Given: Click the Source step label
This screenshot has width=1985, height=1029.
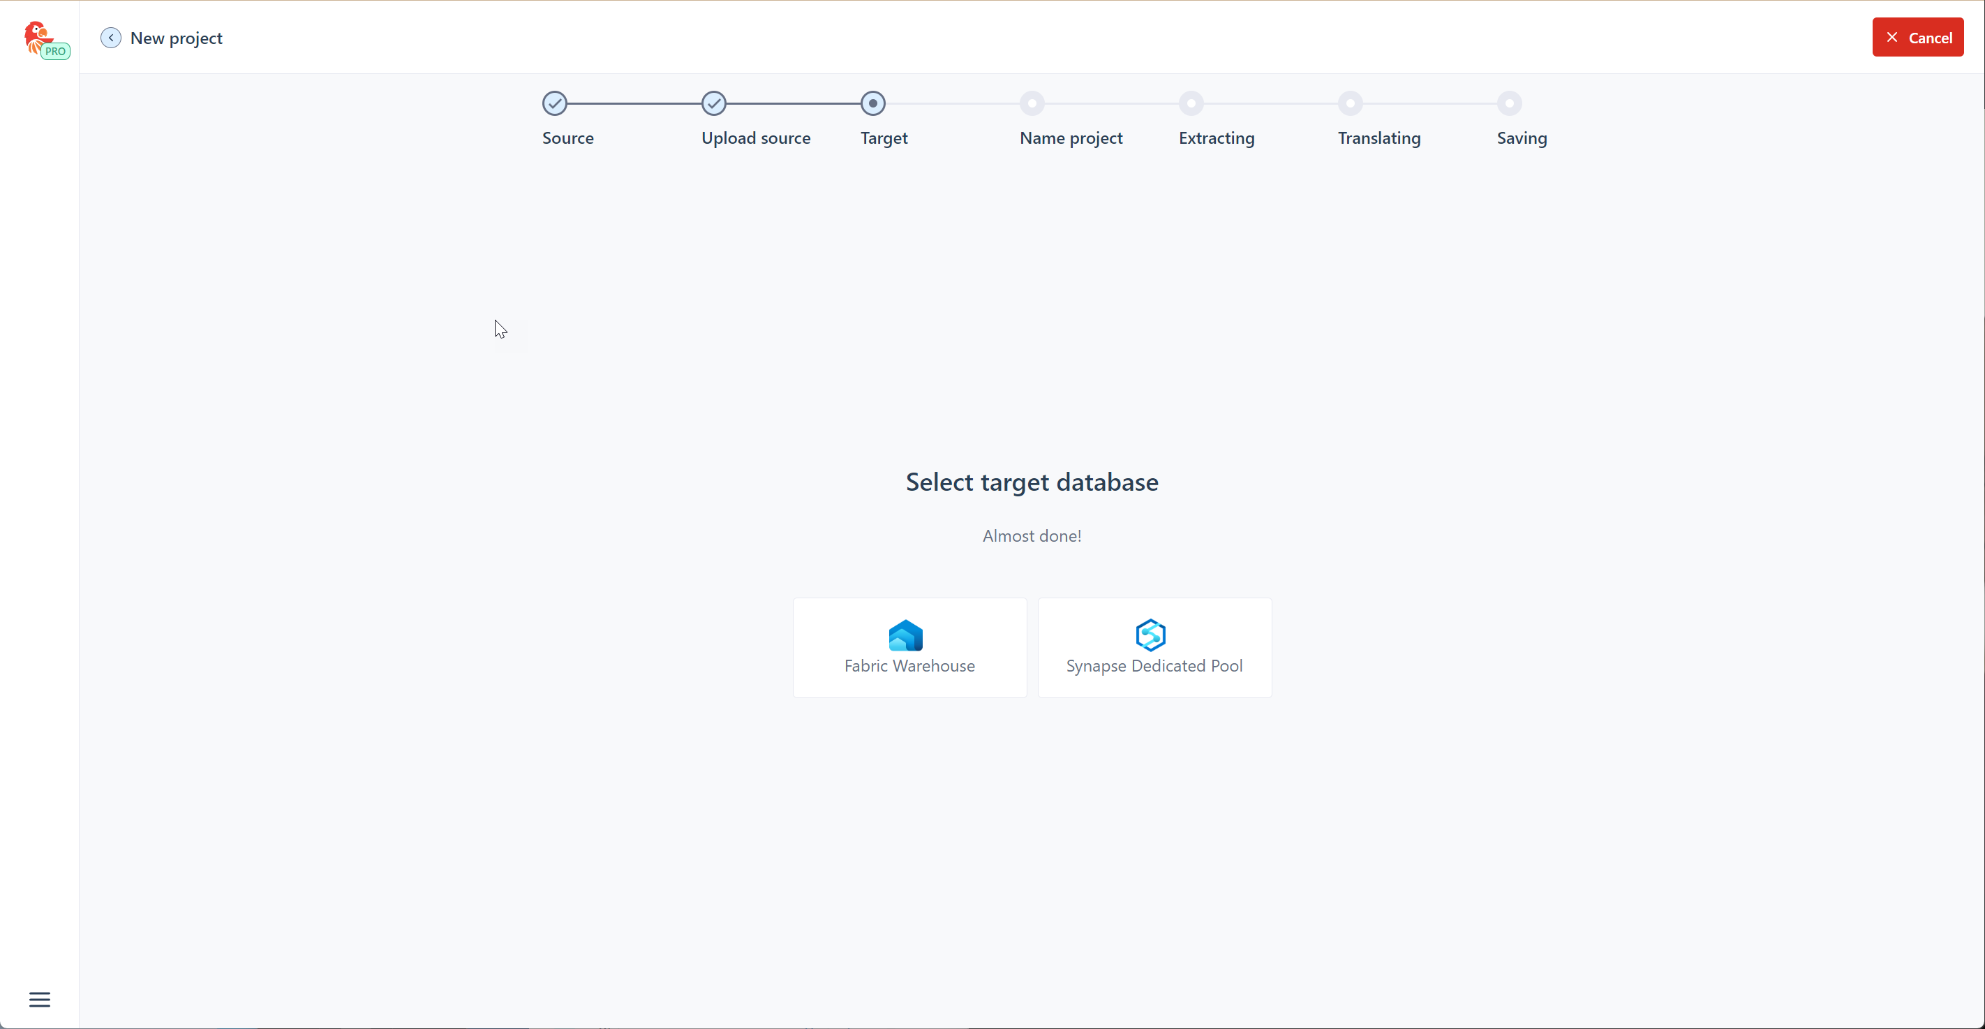Looking at the screenshot, I should pyautogui.click(x=567, y=138).
